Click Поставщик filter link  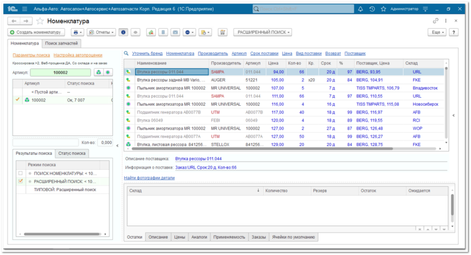[x=355, y=53]
